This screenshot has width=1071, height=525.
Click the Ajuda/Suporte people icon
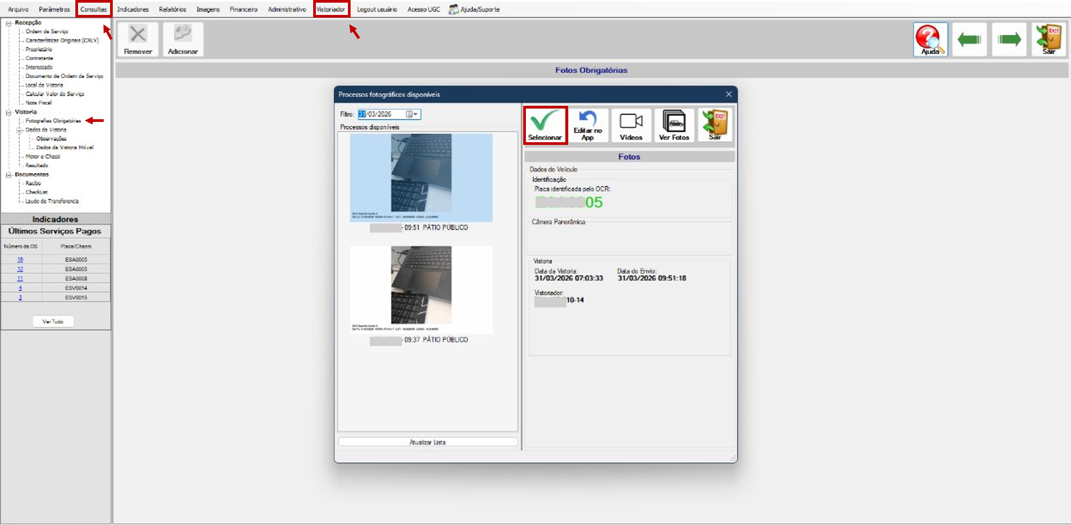[453, 9]
